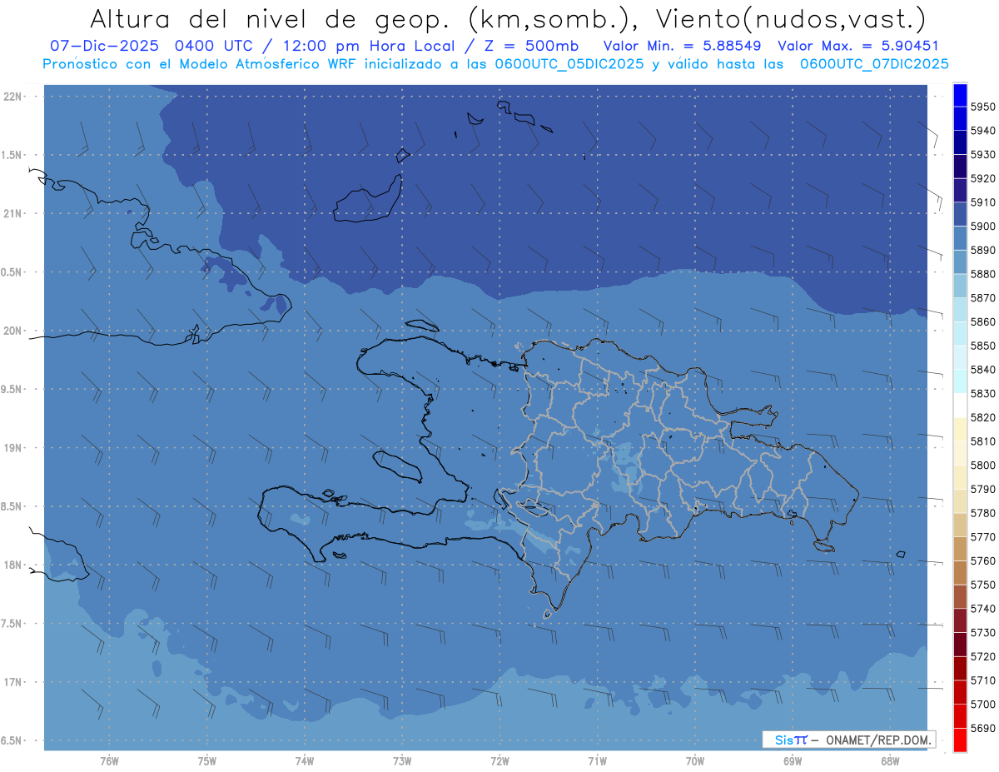999x772 pixels.
Task: Click the '73W' longitude axis label
Action: (402, 761)
